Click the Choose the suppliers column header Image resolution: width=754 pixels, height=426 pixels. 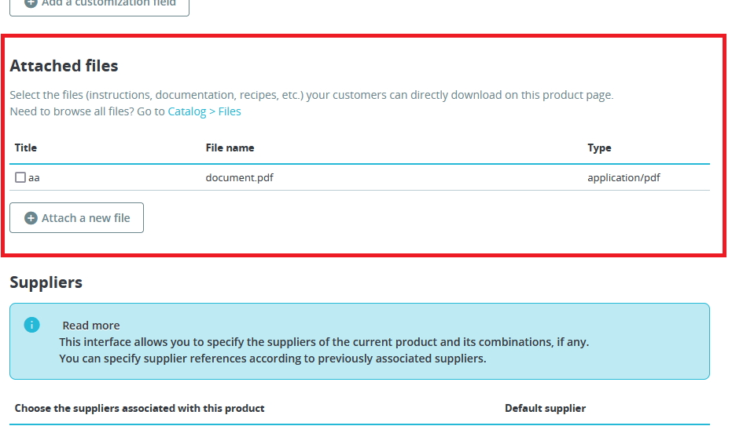pyautogui.click(x=139, y=408)
